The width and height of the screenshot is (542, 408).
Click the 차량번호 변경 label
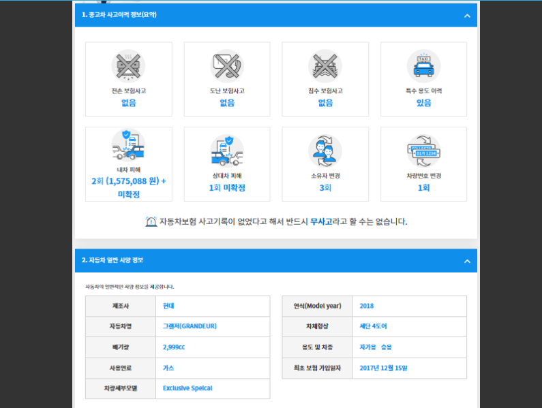tap(424, 176)
